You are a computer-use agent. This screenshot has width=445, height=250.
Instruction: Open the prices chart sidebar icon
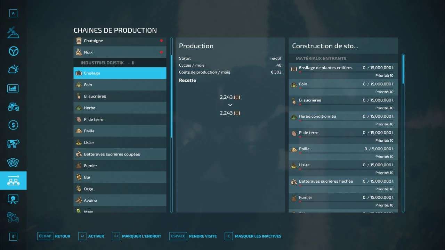coord(13,88)
